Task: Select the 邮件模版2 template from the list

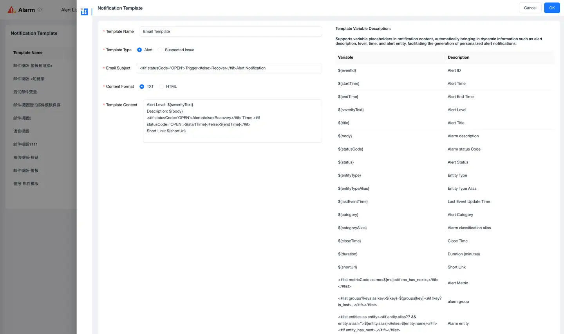Action: click(x=21, y=118)
